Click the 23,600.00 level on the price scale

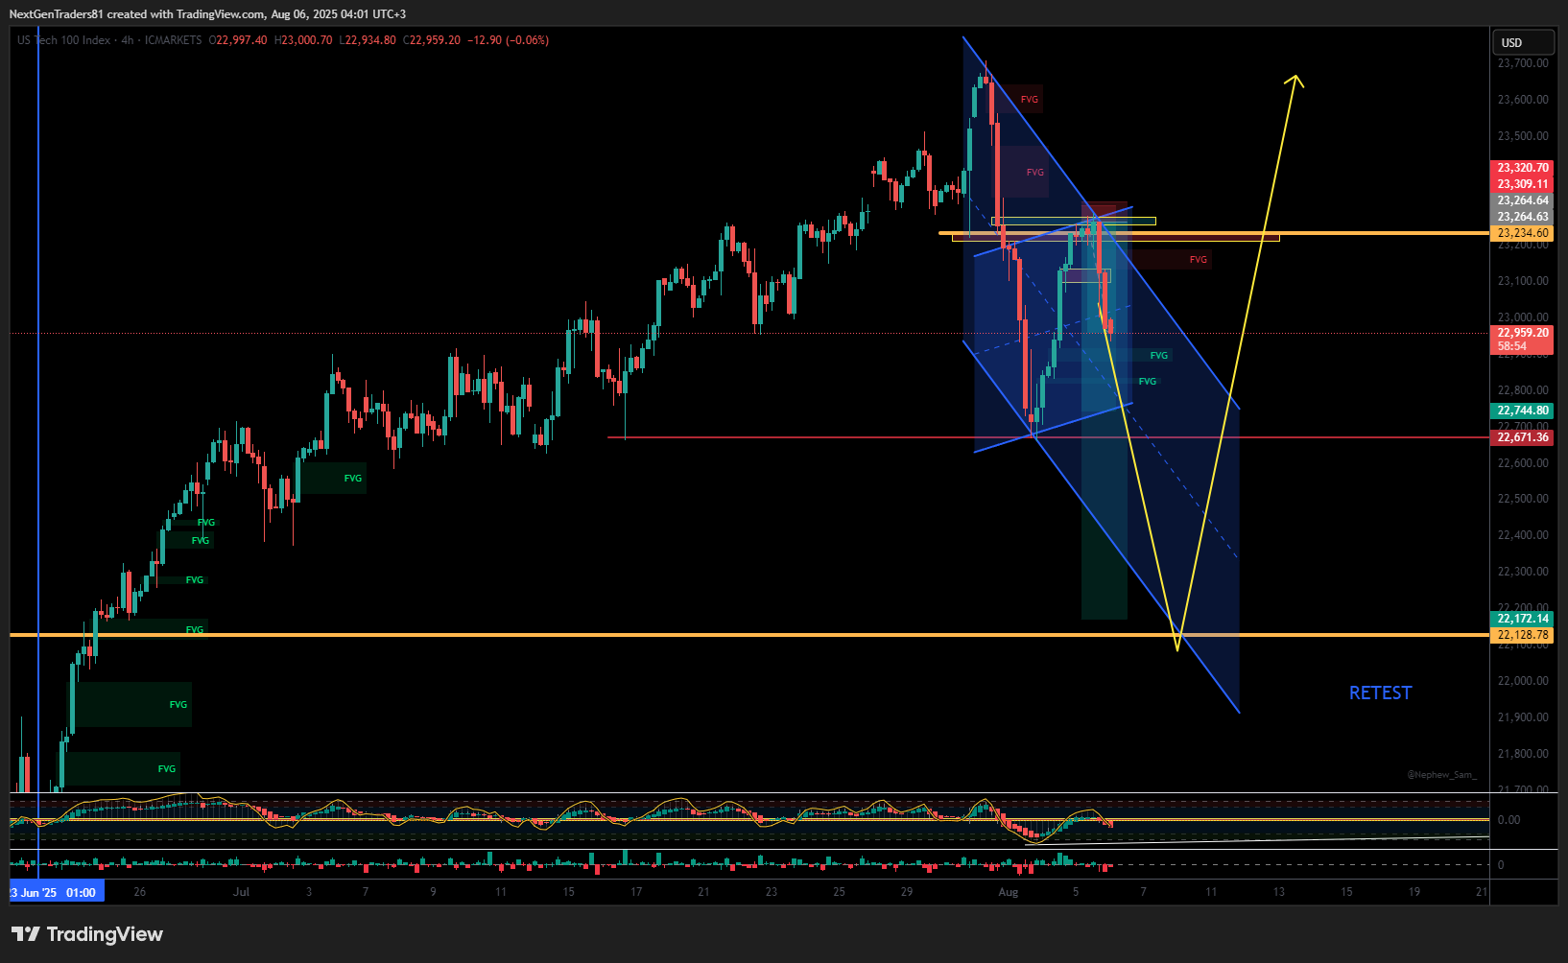point(1523,100)
